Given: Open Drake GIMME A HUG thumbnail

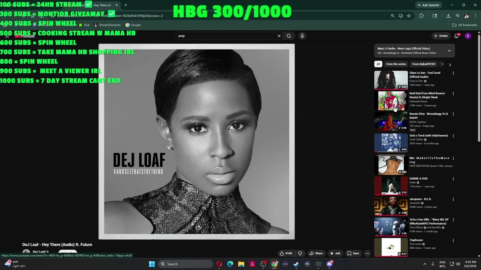Looking at the screenshot, I should tap(391, 186).
